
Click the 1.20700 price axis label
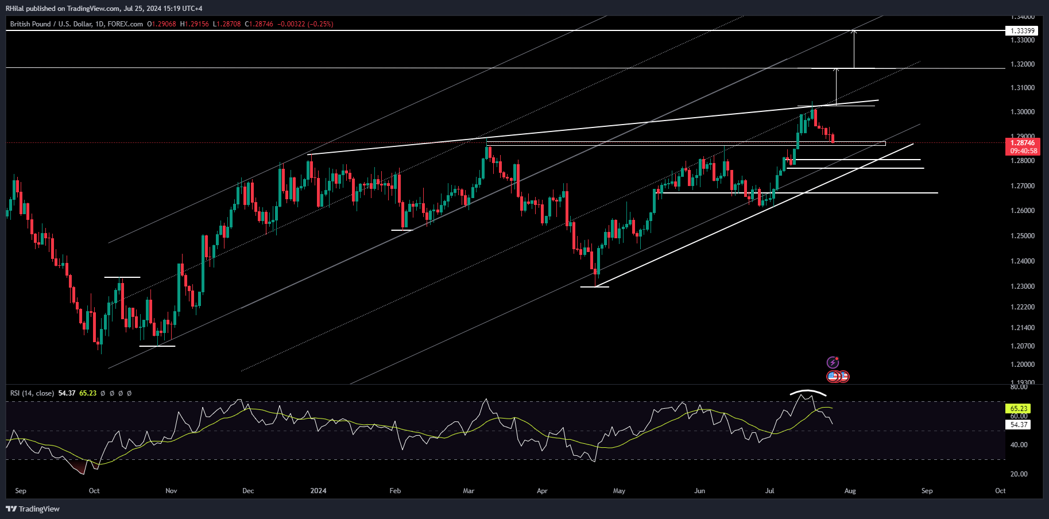(x=1023, y=346)
